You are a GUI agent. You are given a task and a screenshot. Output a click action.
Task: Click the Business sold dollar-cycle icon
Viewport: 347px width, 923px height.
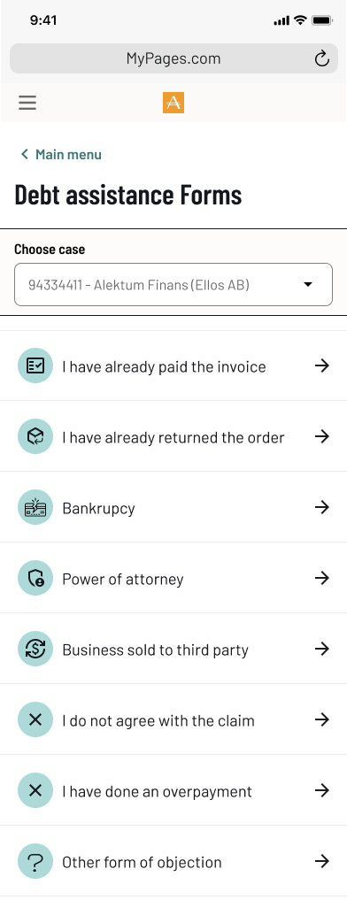[x=35, y=649]
